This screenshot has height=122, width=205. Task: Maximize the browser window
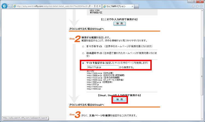point(194,2)
